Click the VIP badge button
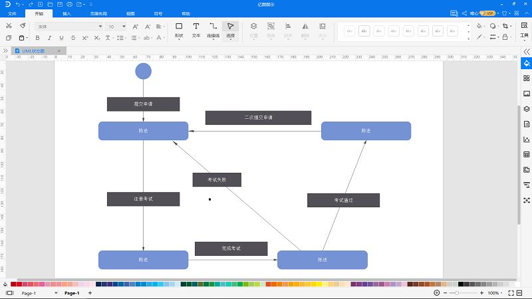Screen dimensions: 532x299 click(489, 13)
